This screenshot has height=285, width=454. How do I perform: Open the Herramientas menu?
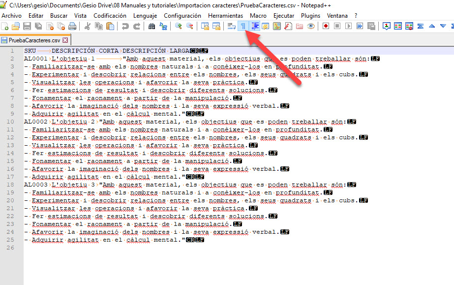point(226,16)
